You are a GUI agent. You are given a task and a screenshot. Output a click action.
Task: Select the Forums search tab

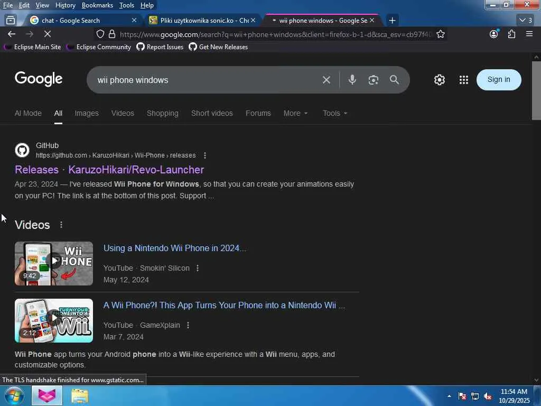pos(258,113)
